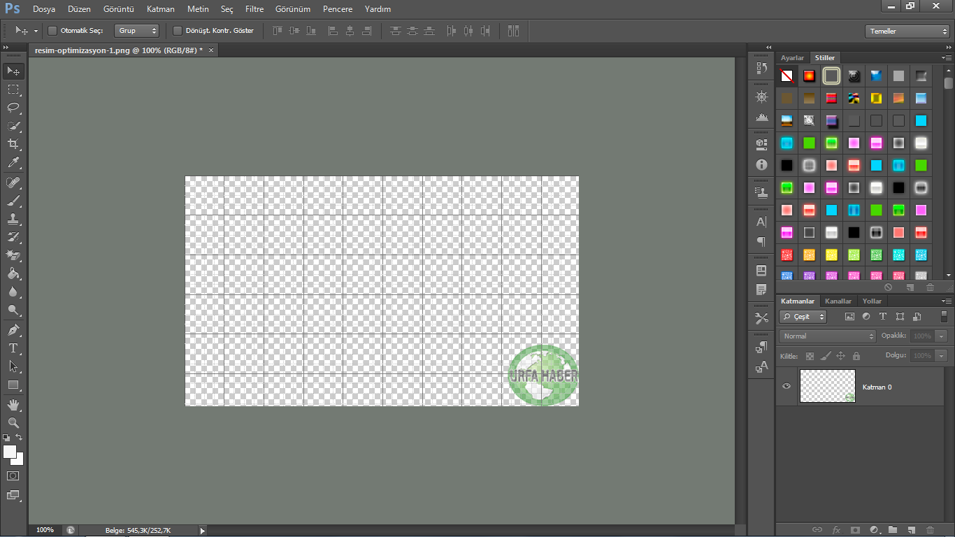
Task: Hide the Katman 0 layer
Action: pyautogui.click(x=787, y=386)
